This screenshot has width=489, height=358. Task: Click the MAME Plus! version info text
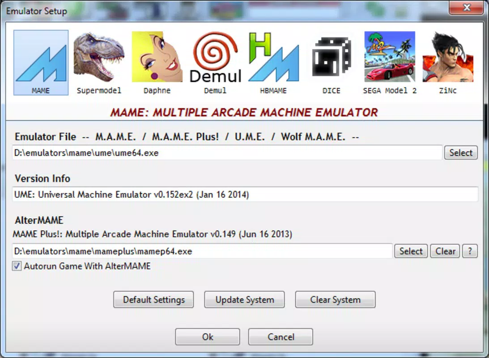click(153, 234)
